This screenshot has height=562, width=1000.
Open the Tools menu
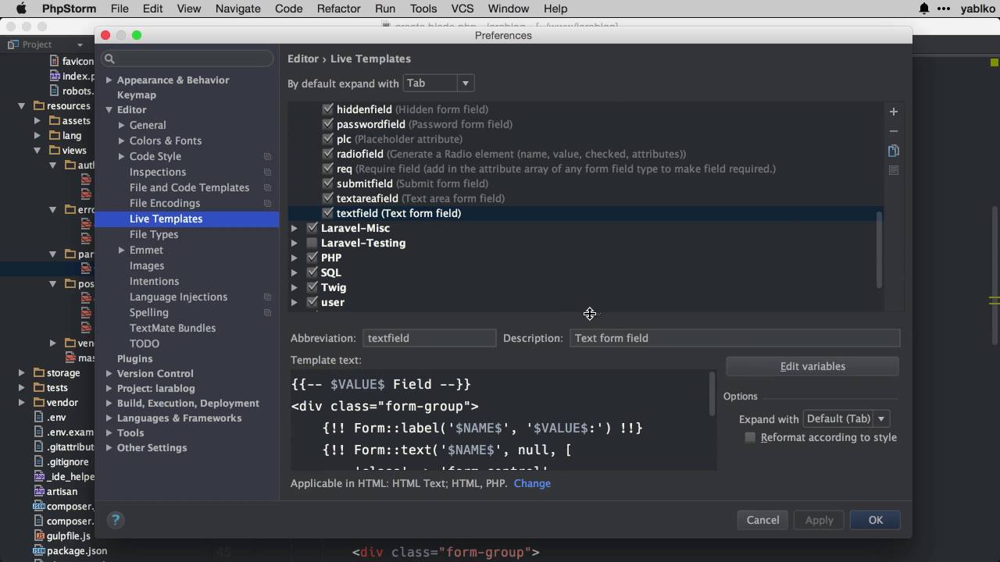423,9
